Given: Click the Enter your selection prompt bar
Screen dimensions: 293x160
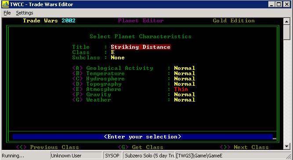Looking at the screenshot, I should click(x=143, y=137).
